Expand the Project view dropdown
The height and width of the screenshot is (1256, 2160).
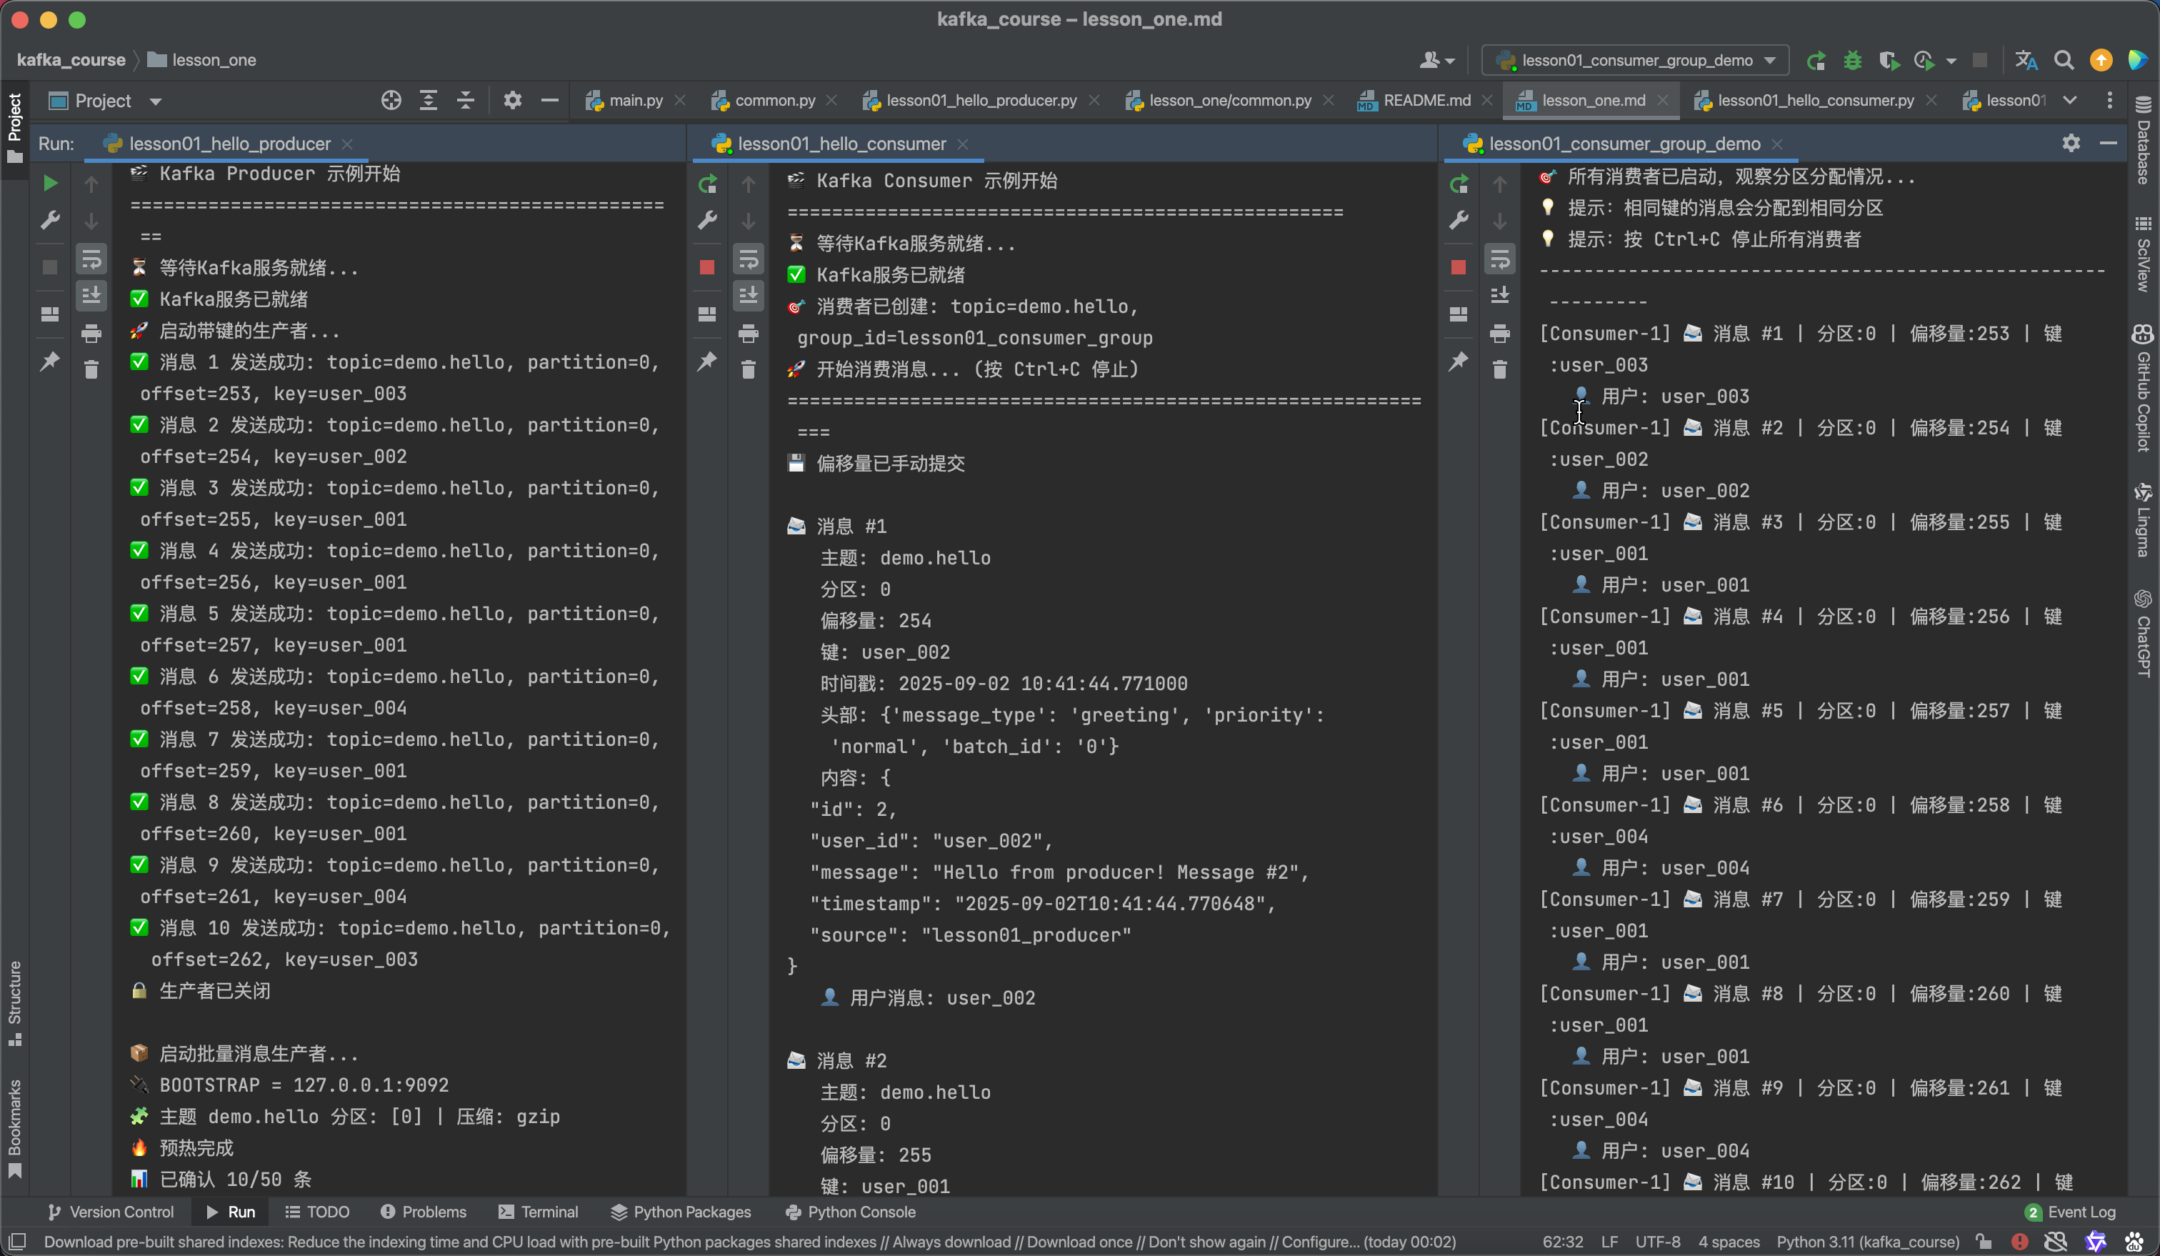click(155, 101)
